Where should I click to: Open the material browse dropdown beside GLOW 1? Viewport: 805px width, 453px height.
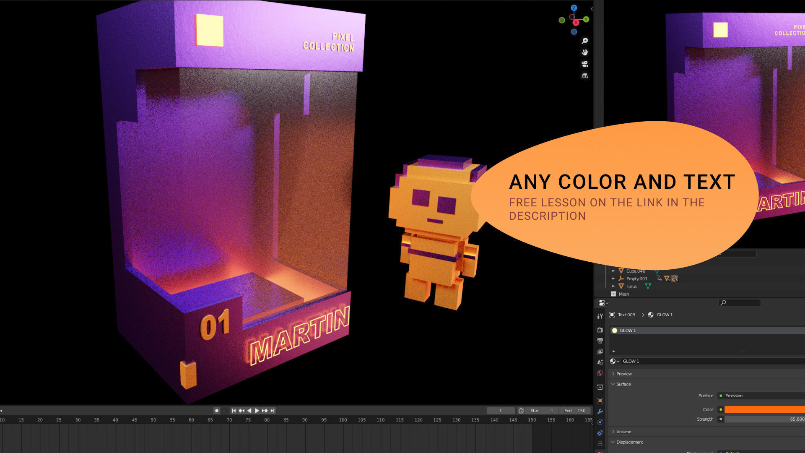[x=614, y=361]
